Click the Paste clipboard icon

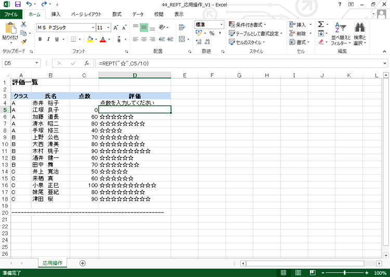[x=10, y=28]
